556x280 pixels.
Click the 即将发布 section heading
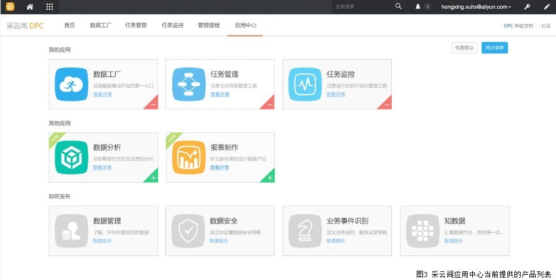point(60,196)
